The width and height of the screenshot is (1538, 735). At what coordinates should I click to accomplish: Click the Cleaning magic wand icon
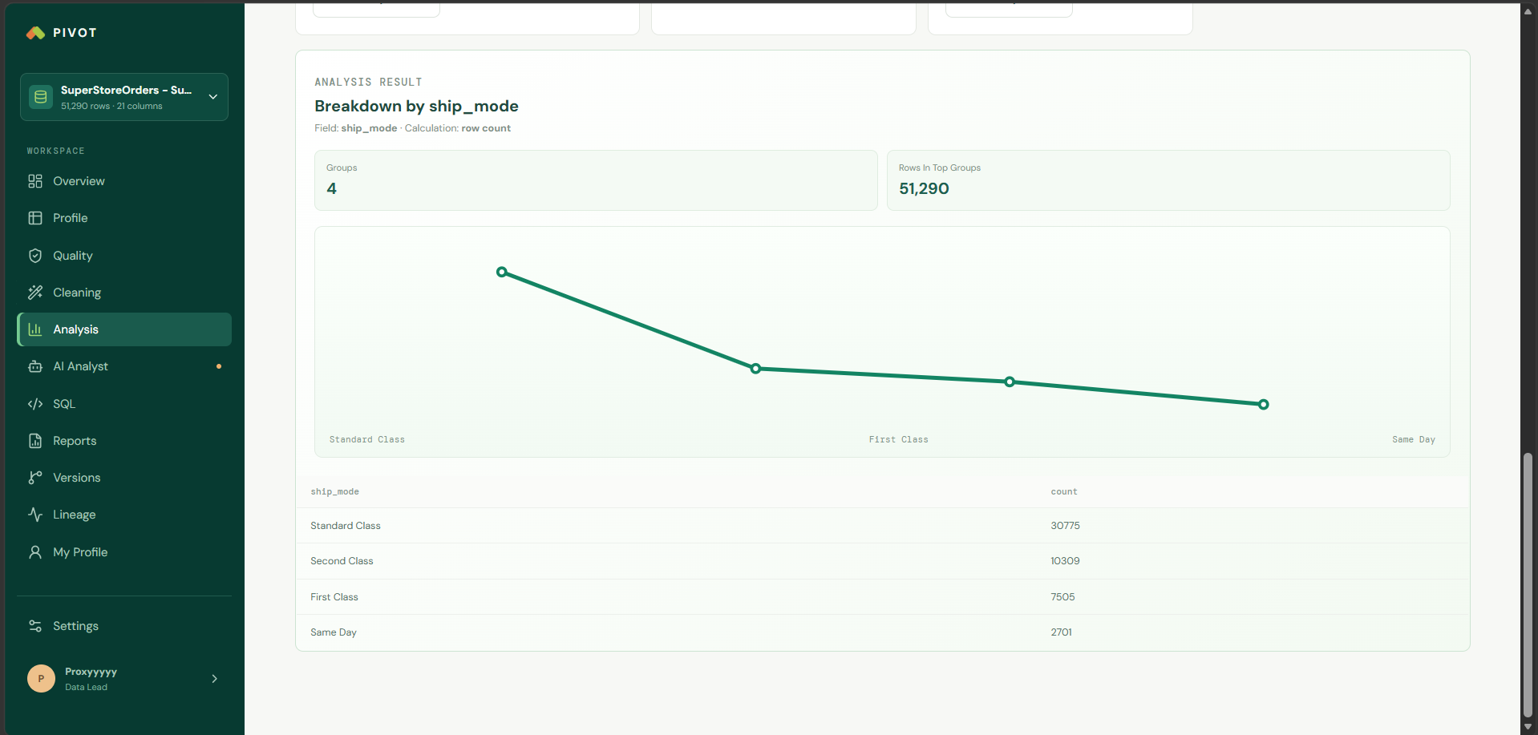pyautogui.click(x=35, y=293)
